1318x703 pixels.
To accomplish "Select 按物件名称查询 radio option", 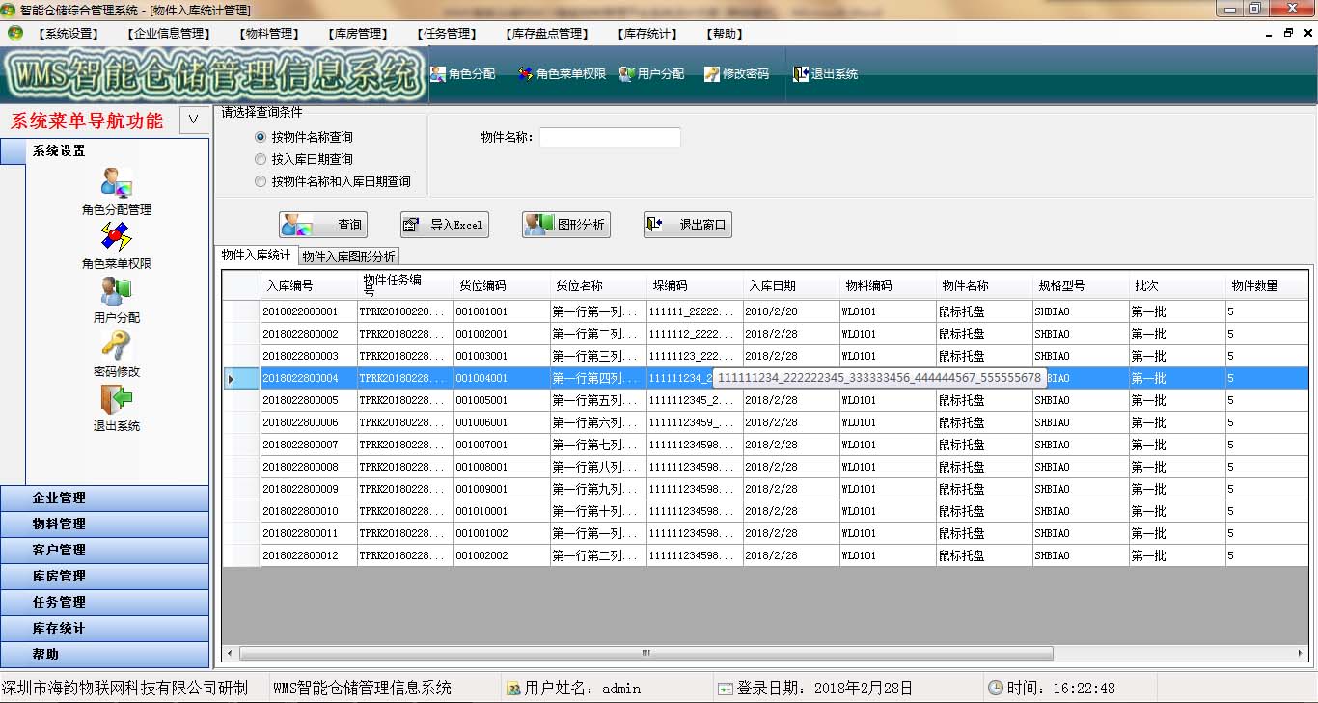I will [261, 138].
